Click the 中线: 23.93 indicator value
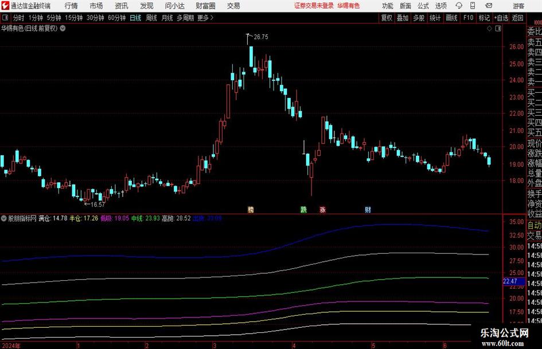This screenshot has height=349, width=542. [146, 218]
